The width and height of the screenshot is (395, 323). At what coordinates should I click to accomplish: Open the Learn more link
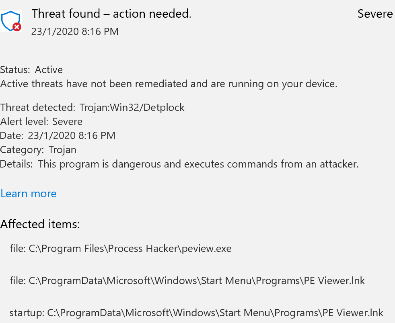(29, 194)
